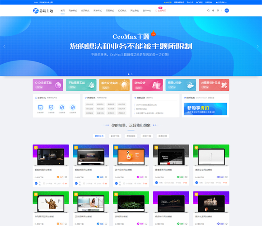This screenshot has height=226, width=262.
Task: Open the 视频制作网站模板 thumbnail
Action: tap(171, 202)
